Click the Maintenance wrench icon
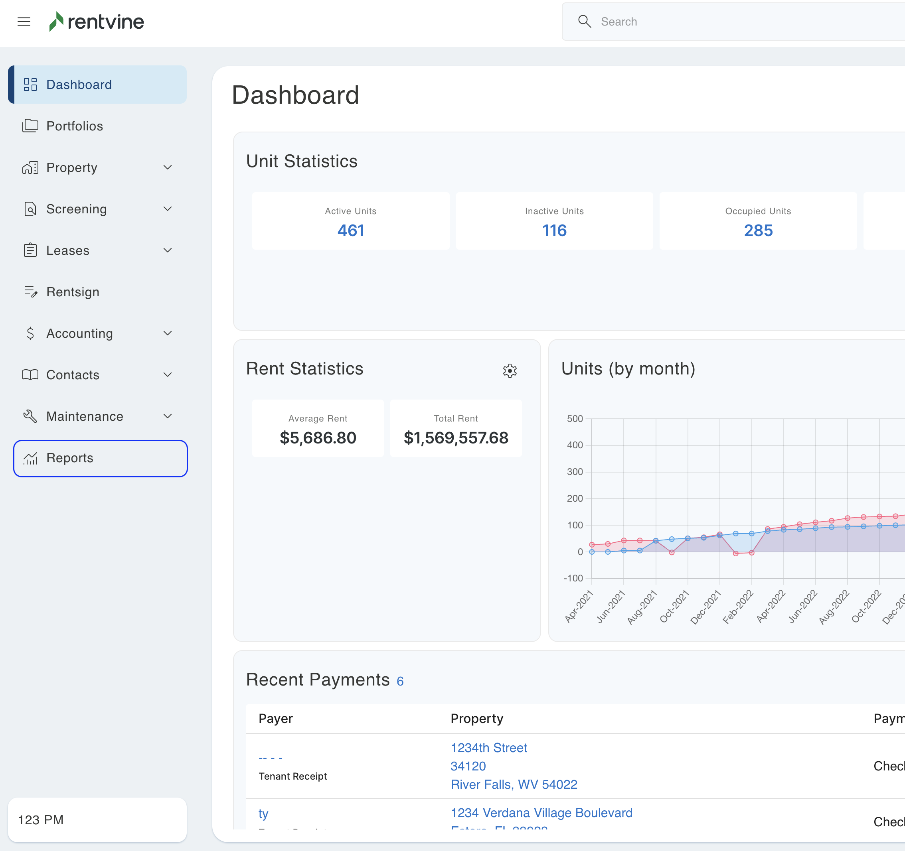This screenshot has height=851, width=905. (30, 416)
